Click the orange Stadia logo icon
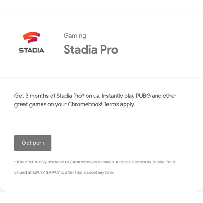This screenshot has height=203, width=203. (32, 37)
